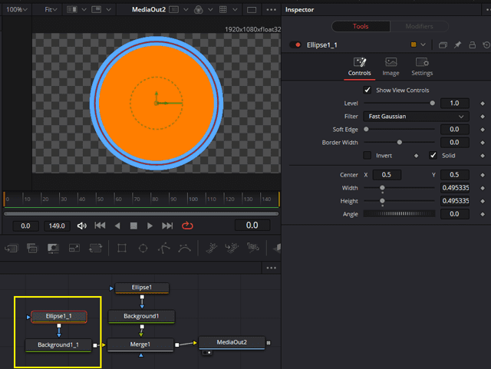The image size is (491, 369).
Task: Open the dropdown arrow after MediaOut2
Action: [186, 10]
